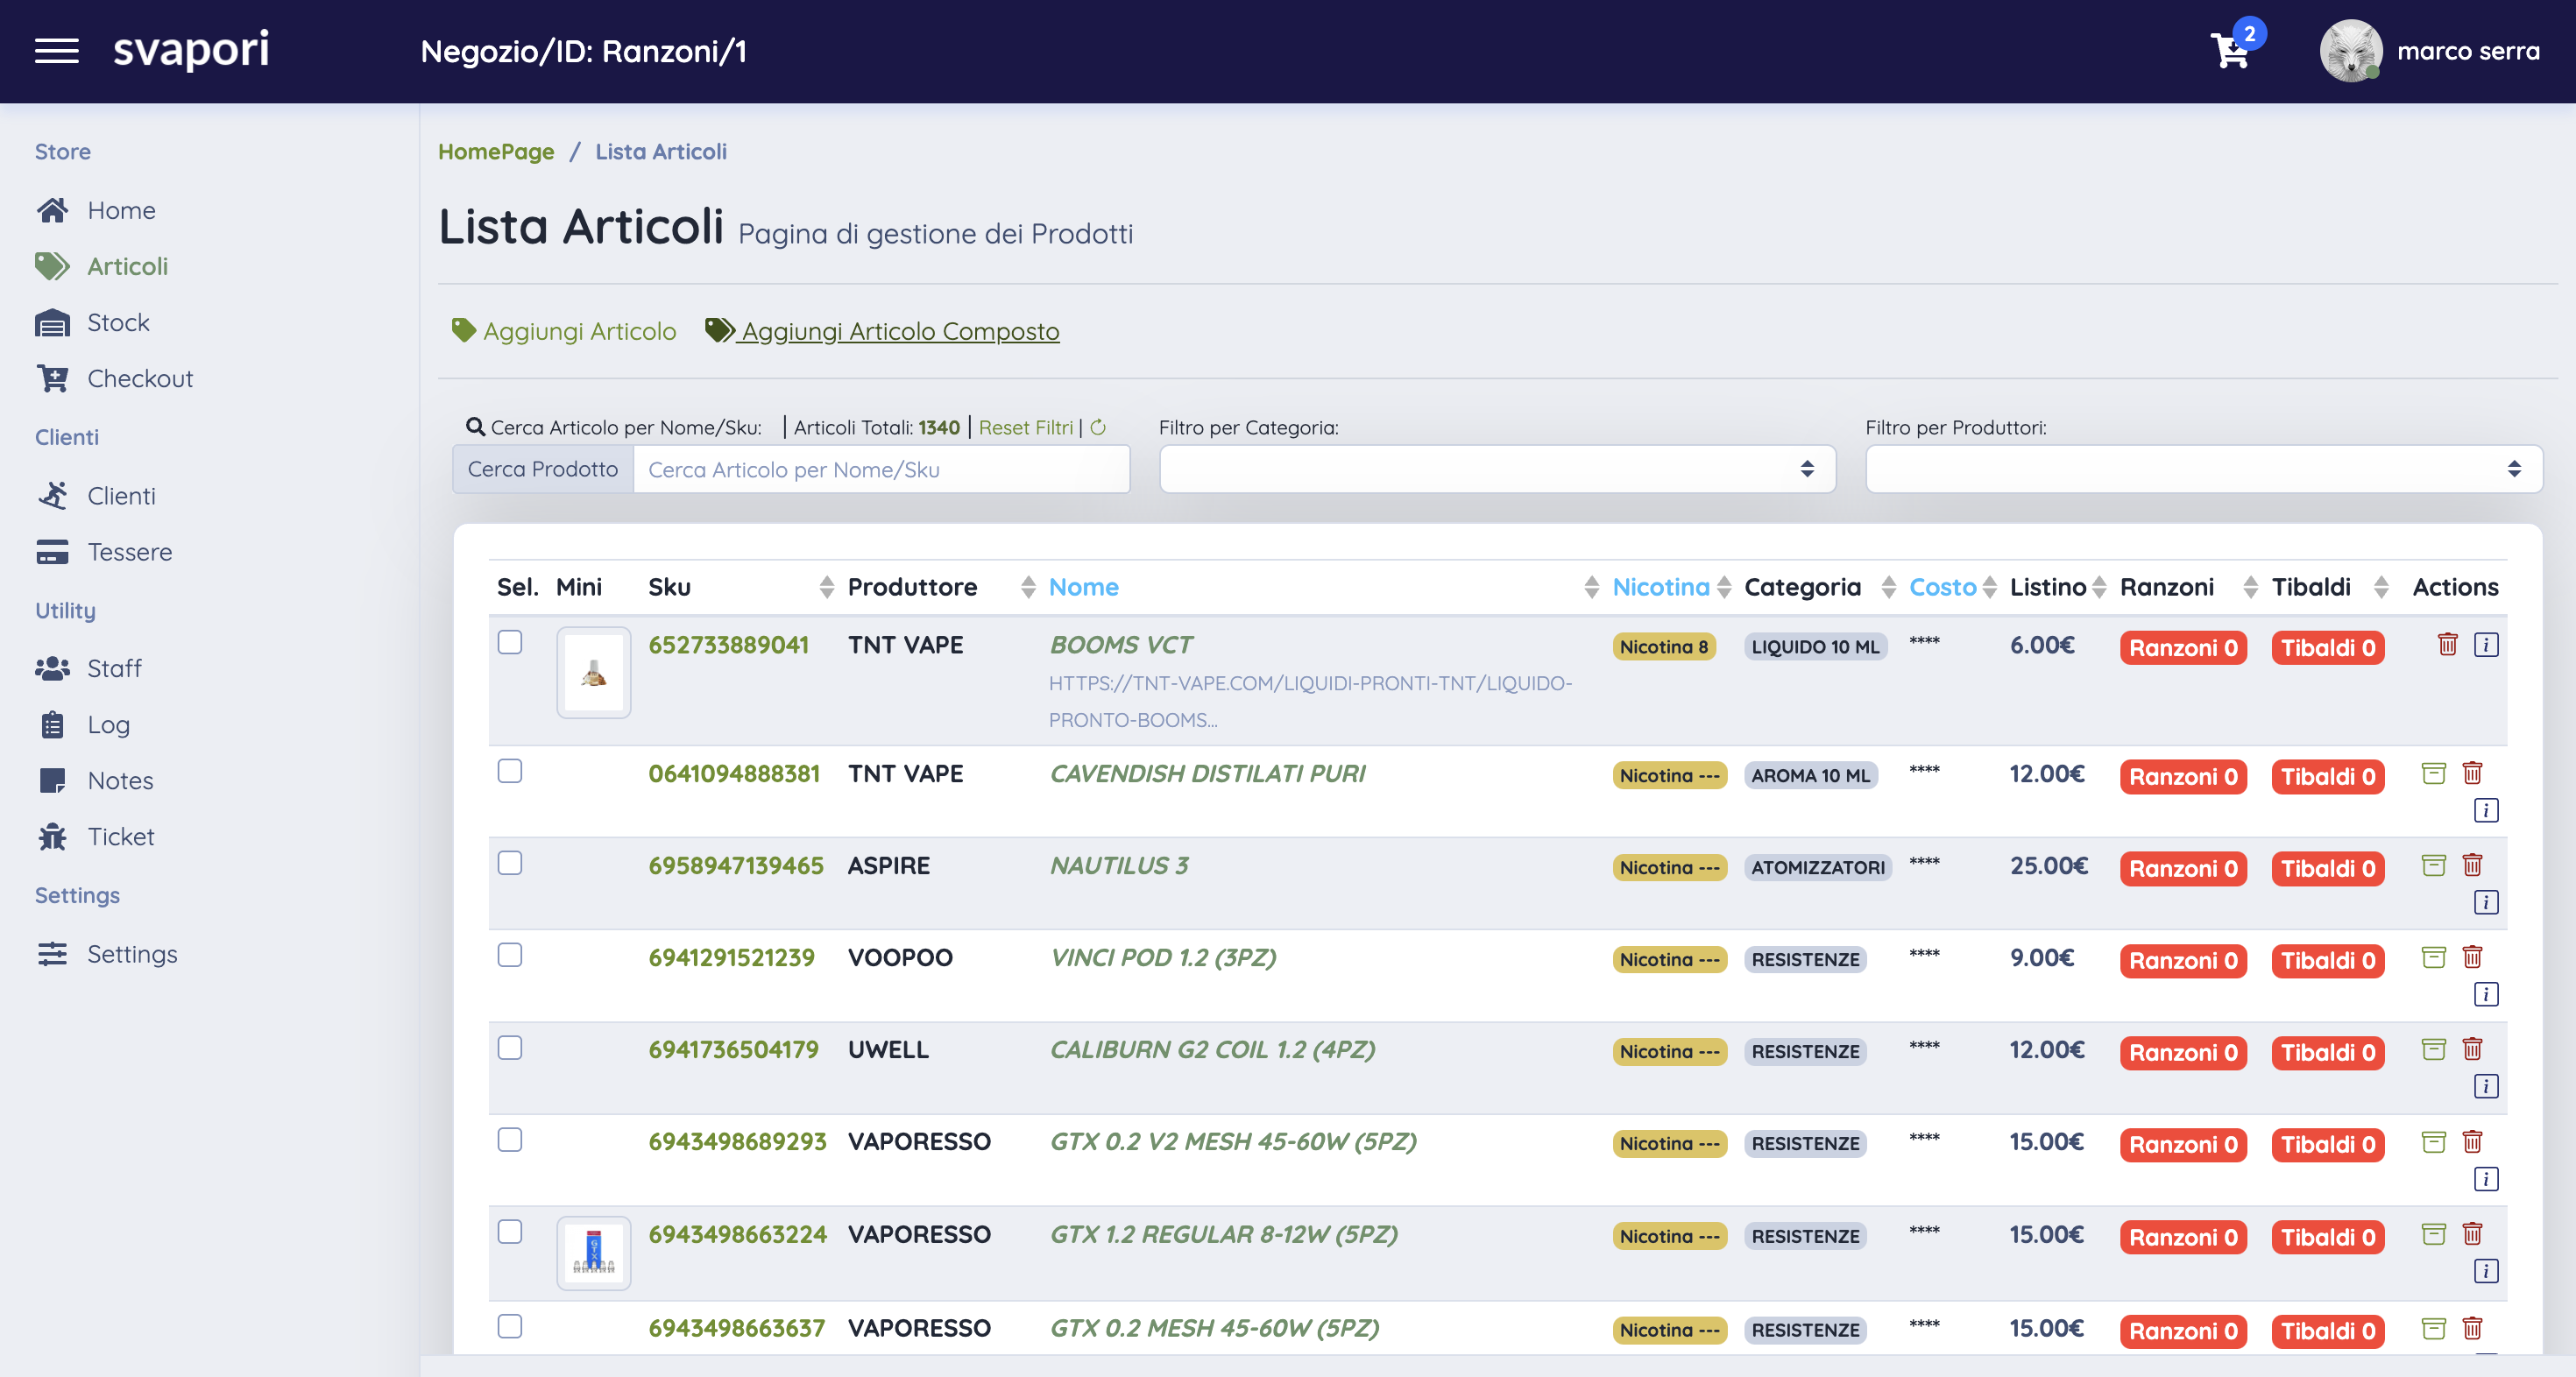
Task: Click Reset Filtri link
Action: (x=1025, y=428)
